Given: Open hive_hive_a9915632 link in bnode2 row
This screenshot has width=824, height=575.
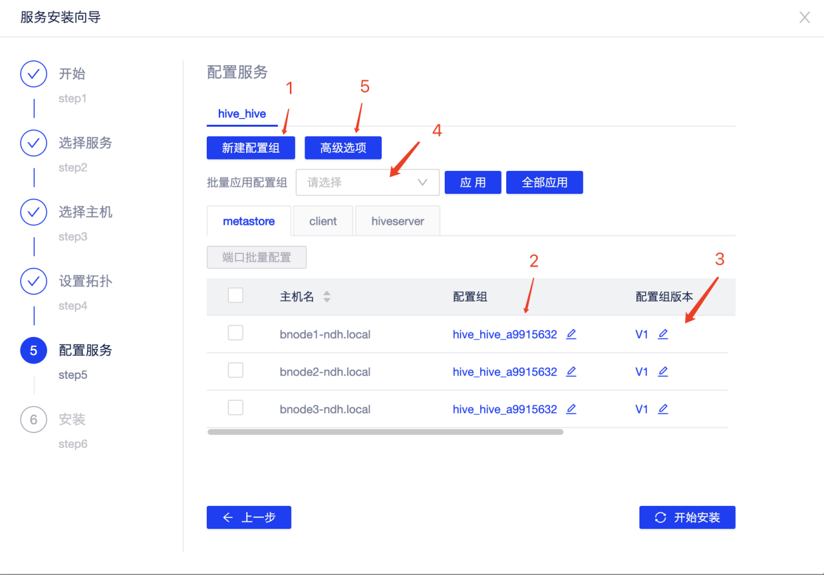Looking at the screenshot, I should [505, 372].
